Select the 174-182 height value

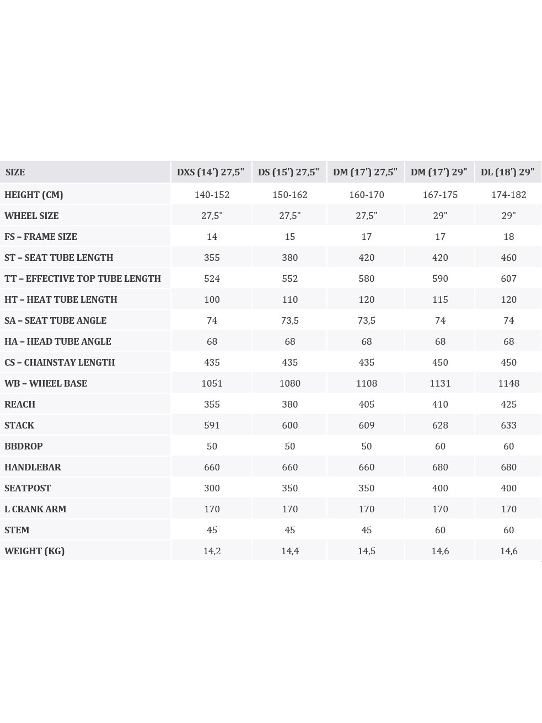(x=508, y=195)
